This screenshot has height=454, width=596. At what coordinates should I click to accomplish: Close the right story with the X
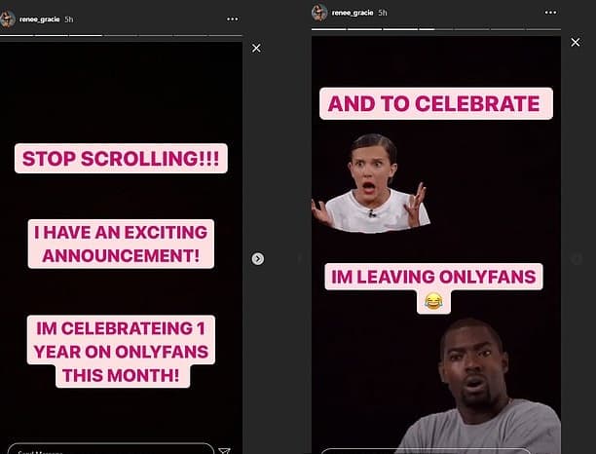point(576,42)
